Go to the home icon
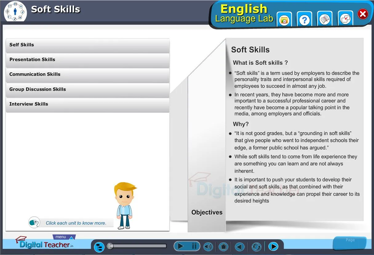Screen dimensions: 374x255 point(224,246)
